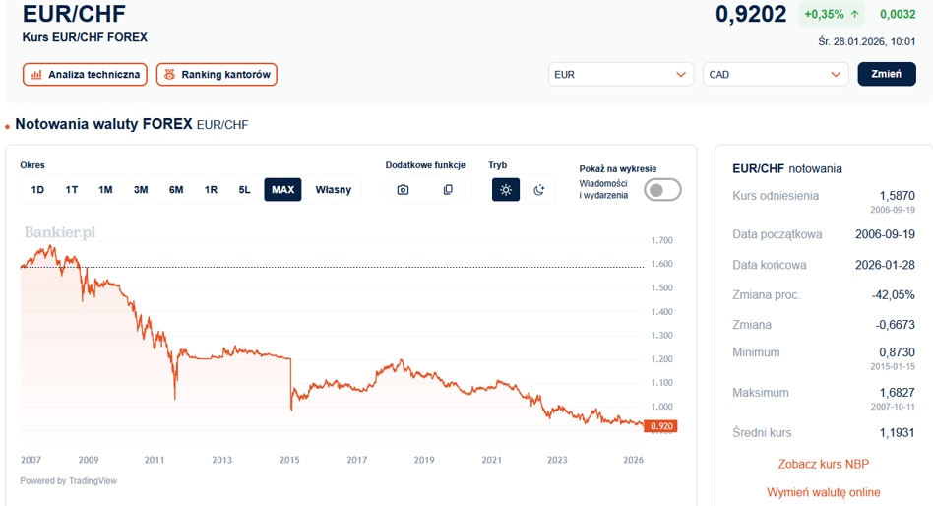The image size is (933, 506).
Task: Click the 2021 label on time axis
Action: pos(491,460)
